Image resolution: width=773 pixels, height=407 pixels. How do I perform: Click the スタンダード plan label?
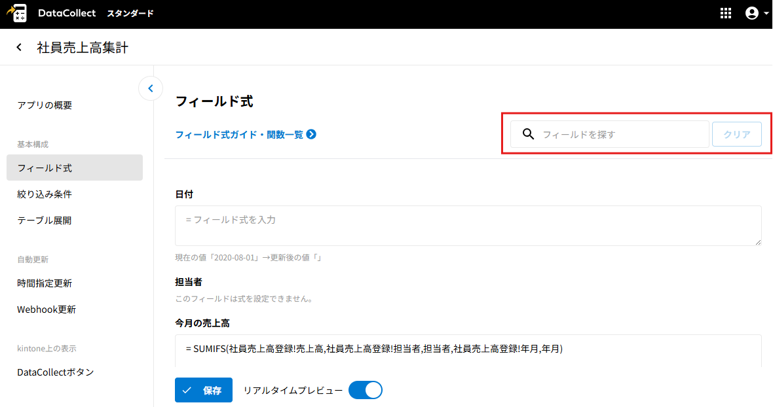[x=130, y=13]
